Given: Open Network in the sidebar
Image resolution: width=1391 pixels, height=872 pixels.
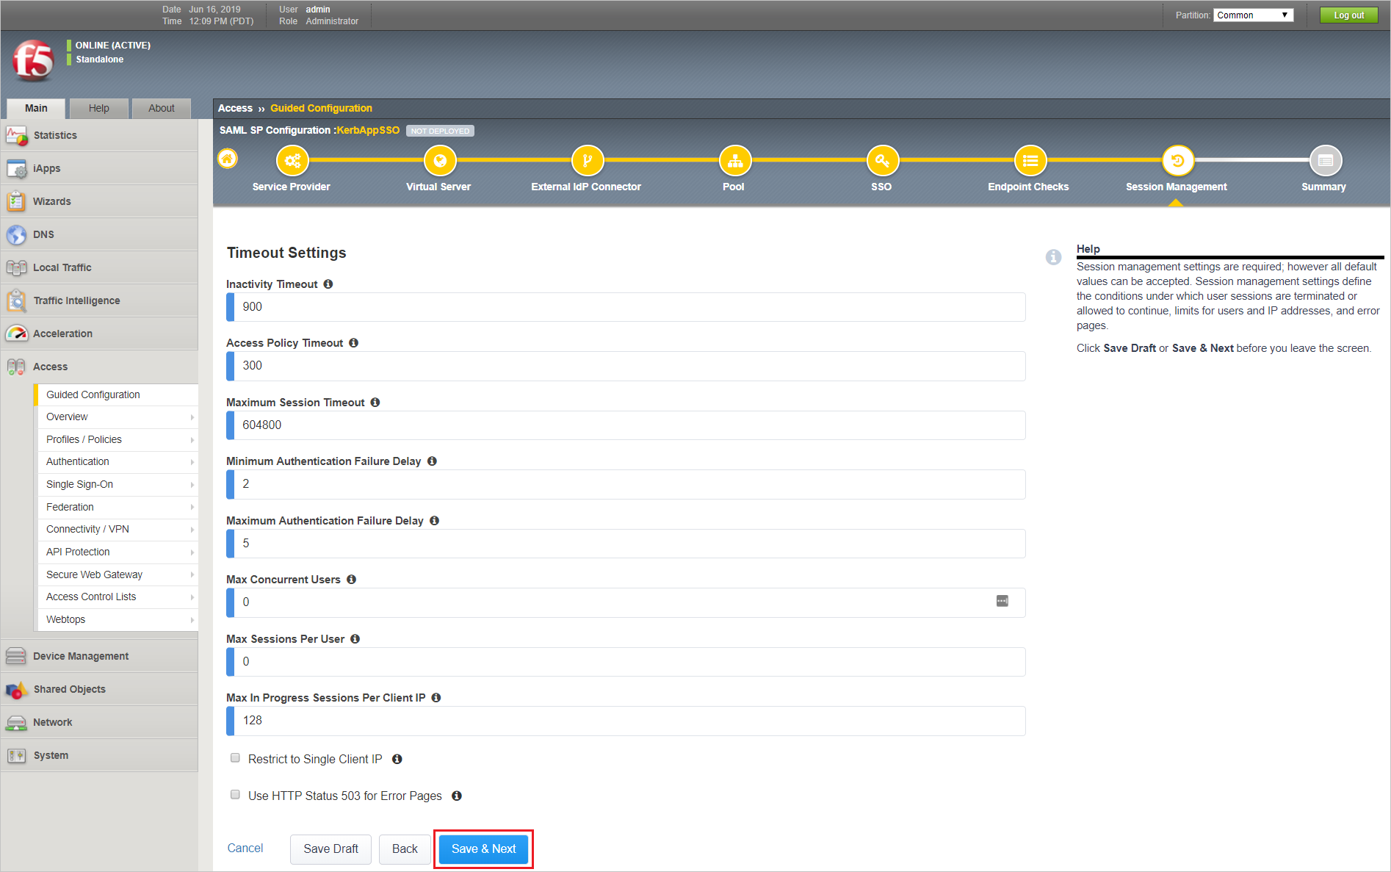Looking at the screenshot, I should tap(99, 722).
